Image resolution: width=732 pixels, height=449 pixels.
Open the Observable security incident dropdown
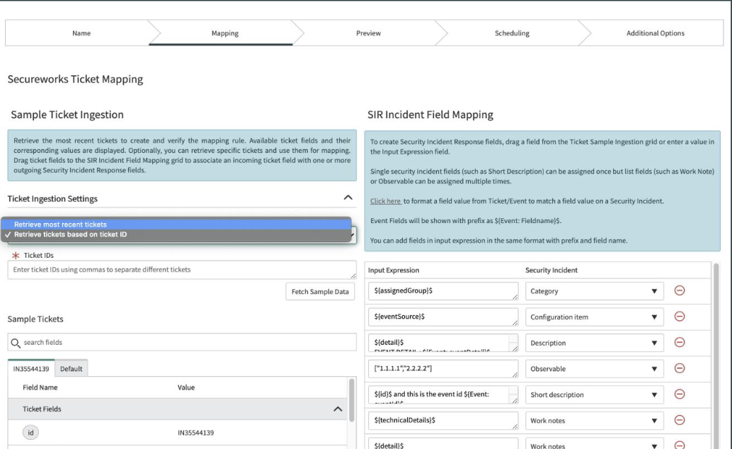click(594, 369)
